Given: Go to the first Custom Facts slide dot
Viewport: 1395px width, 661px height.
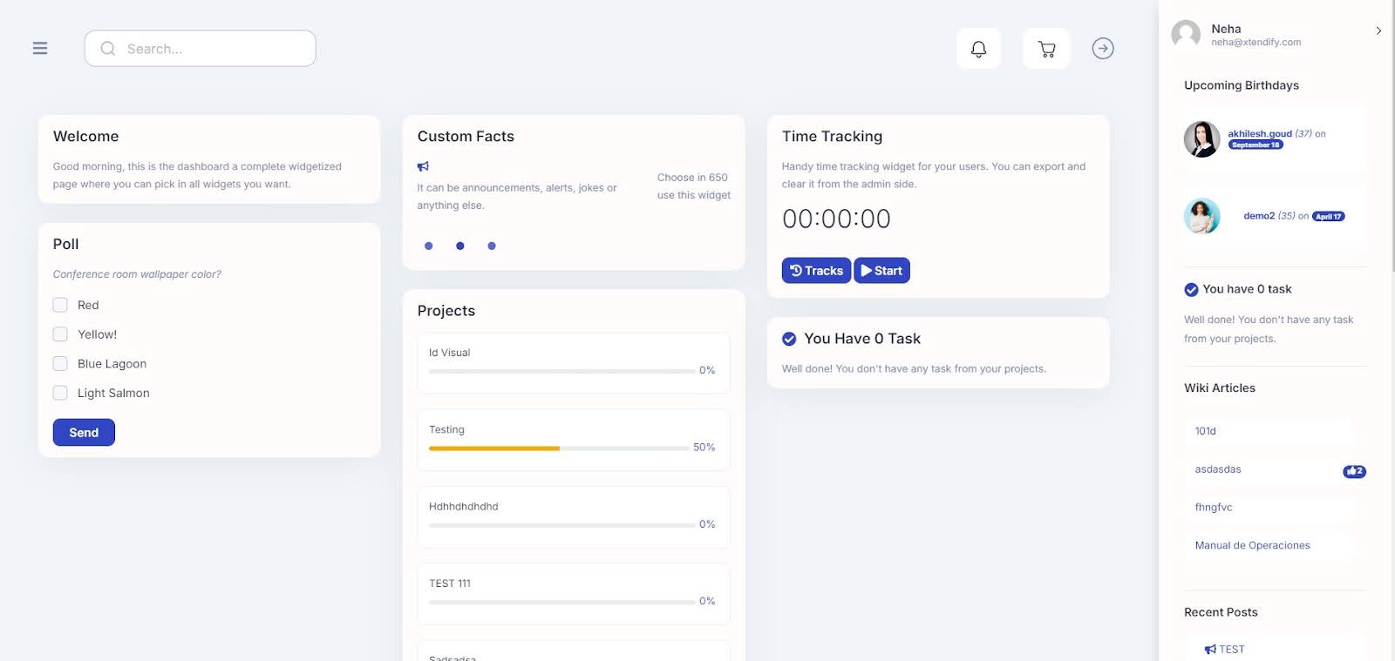Looking at the screenshot, I should 428,246.
